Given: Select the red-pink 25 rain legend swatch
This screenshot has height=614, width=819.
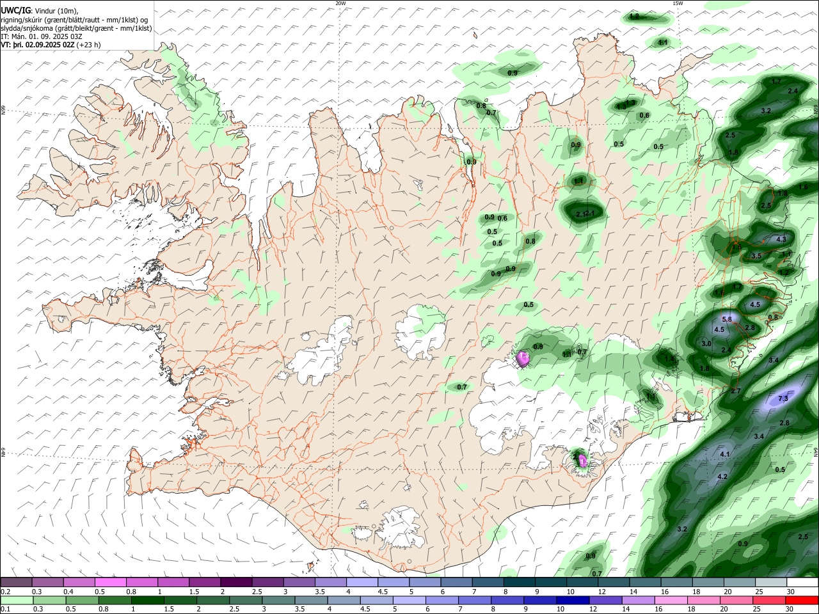Looking at the screenshot, I should (770, 600).
